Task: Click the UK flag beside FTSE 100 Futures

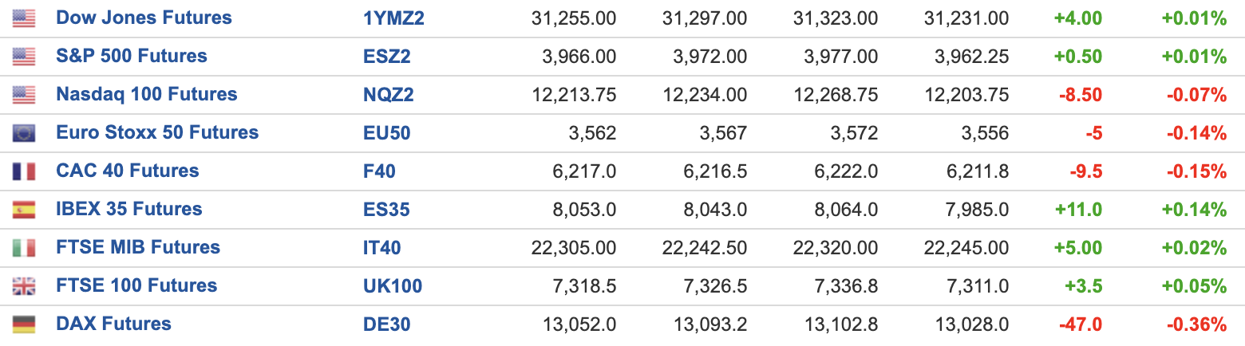Action: coord(24,286)
